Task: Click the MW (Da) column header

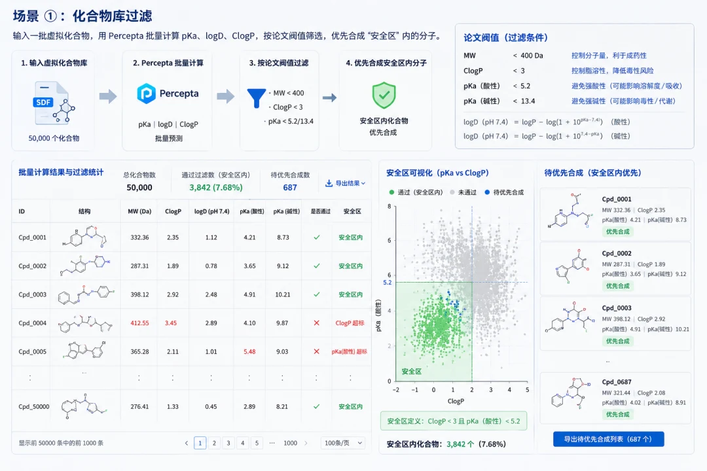Action: [140, 211]
